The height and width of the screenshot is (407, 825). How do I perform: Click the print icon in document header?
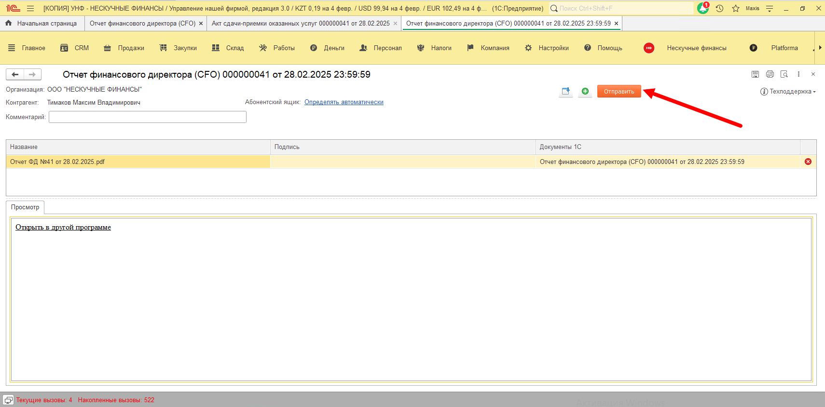pos(770,74)
